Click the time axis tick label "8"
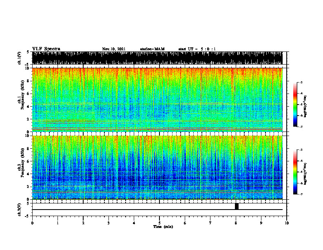Image resolution: width=323 pixels, height=250 pixels. point(236,223)
